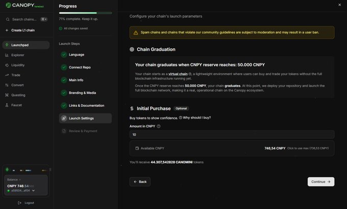Open the Faucet page
The width and height of the screenshot is (347, 209).
point(17,105)
